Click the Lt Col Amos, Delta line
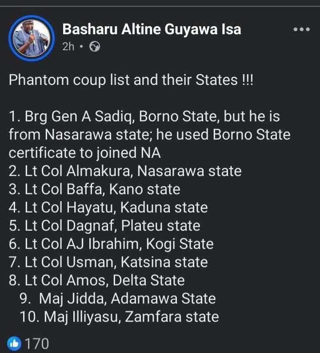320x353 pixels. (x=97, y=280)
